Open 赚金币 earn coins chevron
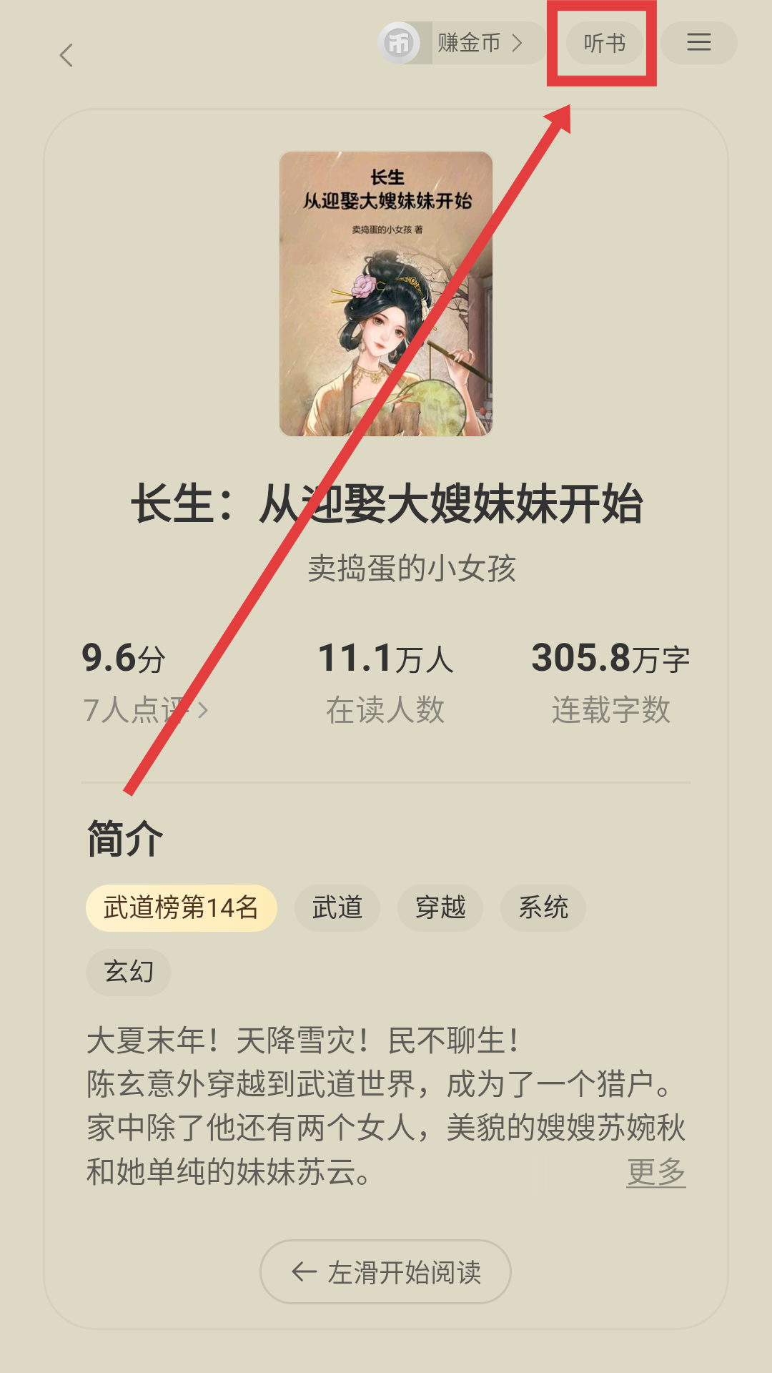The height and width of the screenshot is (1373, 772). (x=517, y=43)
